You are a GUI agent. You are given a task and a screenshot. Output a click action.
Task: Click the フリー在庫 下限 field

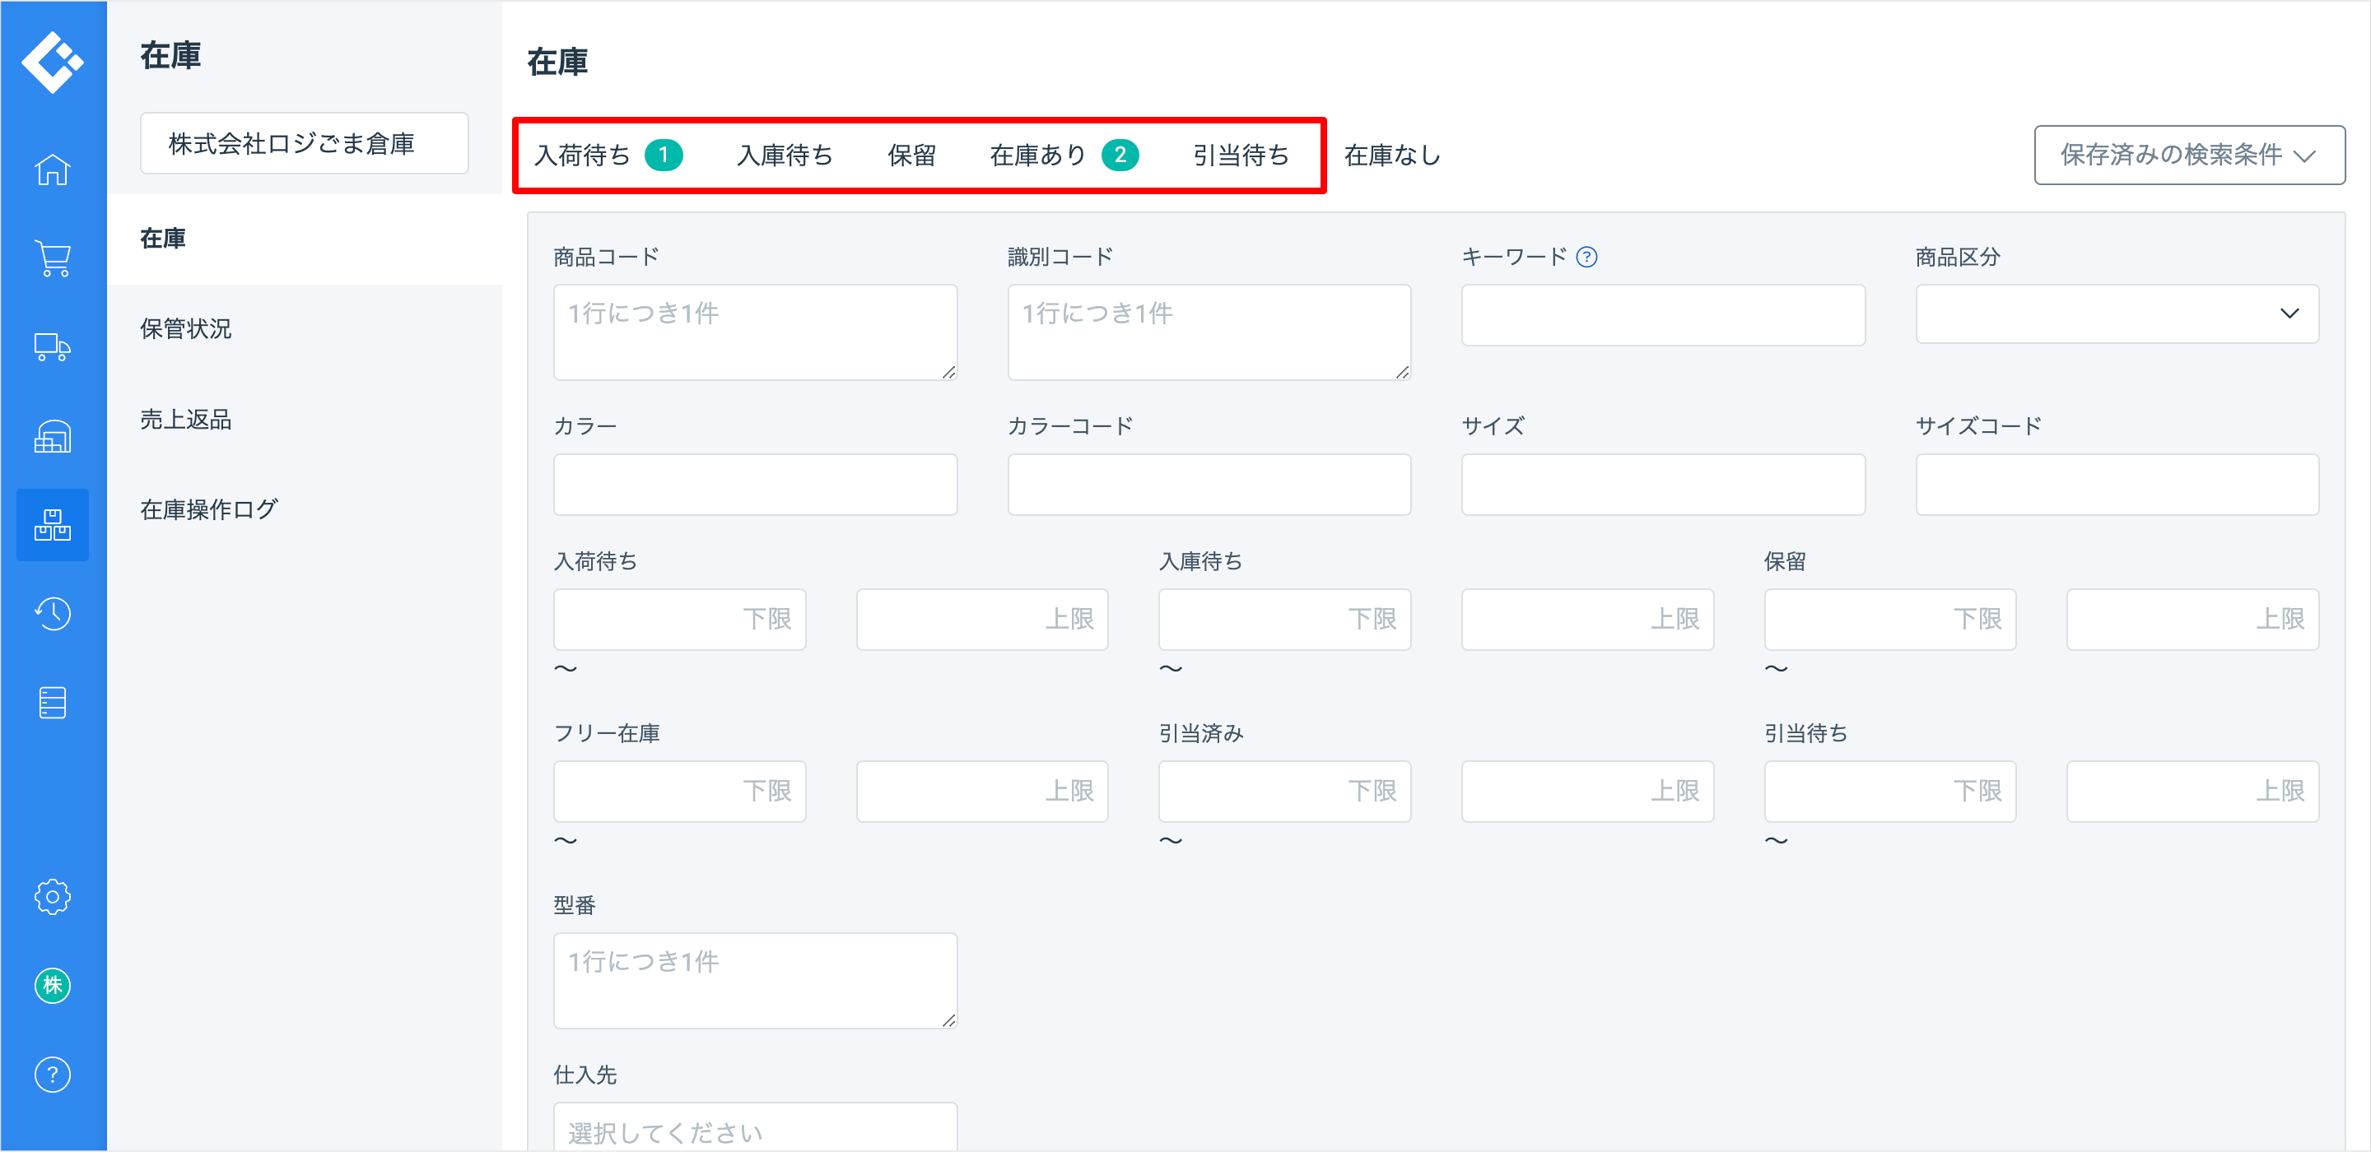click(x=679, y=792)
